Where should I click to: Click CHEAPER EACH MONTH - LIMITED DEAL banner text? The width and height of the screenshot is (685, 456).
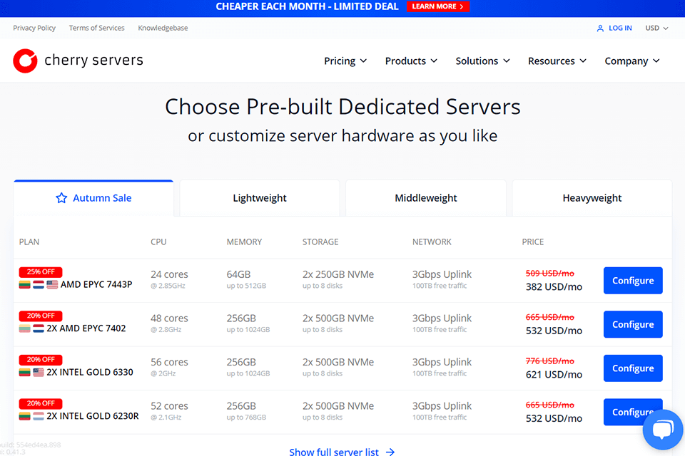click(307, 6)
